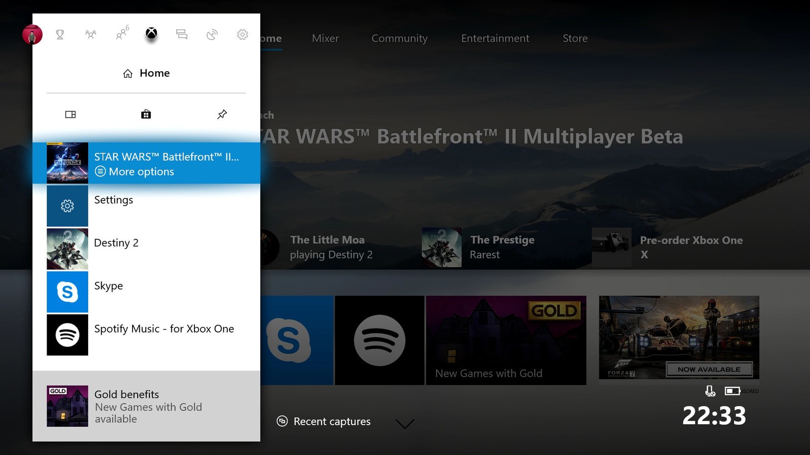Screen dimensions: 810x455
Task: Open the Messages chat icon
Action: click(182, 34)
